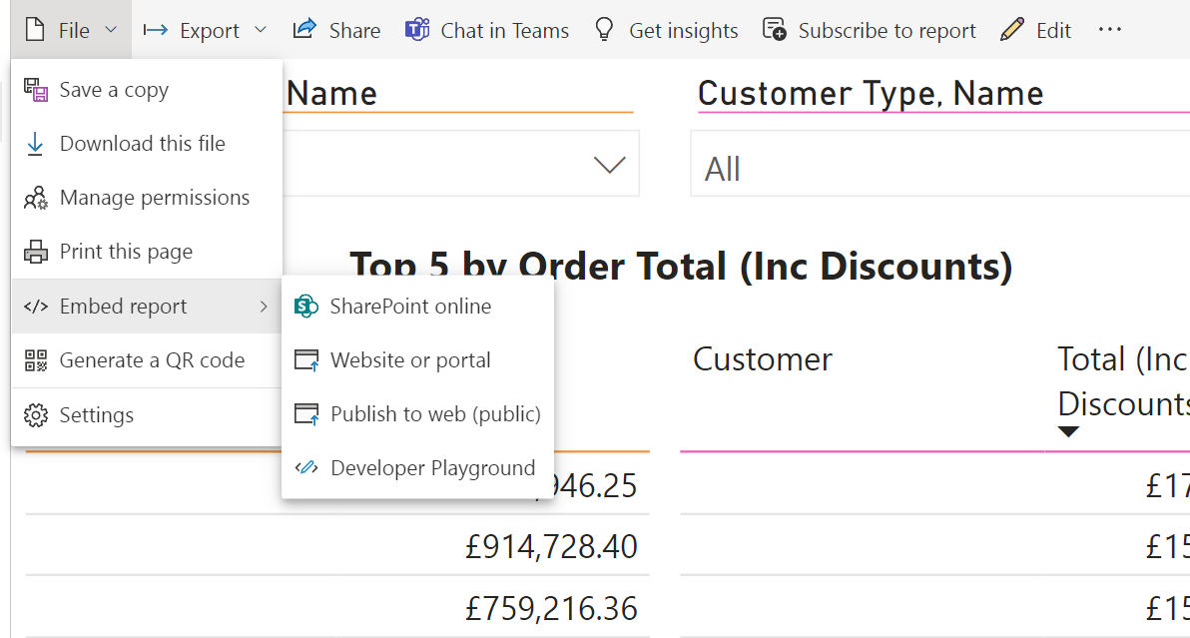Expand the Name slicer dropdown chevron
Image resolution: width=1190 pixels, height=638 pixels.
pos(609,165)
